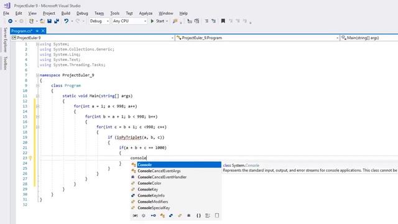Viewport: 398px width, 224px height.
Task: Start debugging with the Start button
Action: pos(157,21)
